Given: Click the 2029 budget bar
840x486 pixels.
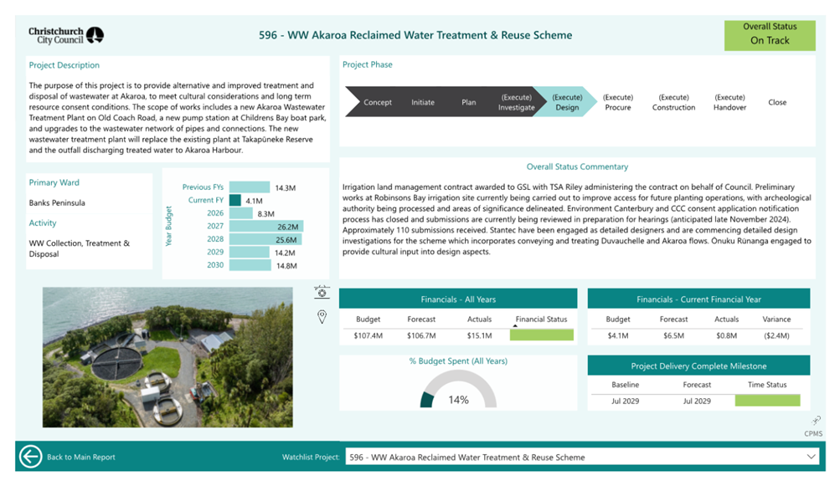Looking at the screenshot, I should click(250, 252).
